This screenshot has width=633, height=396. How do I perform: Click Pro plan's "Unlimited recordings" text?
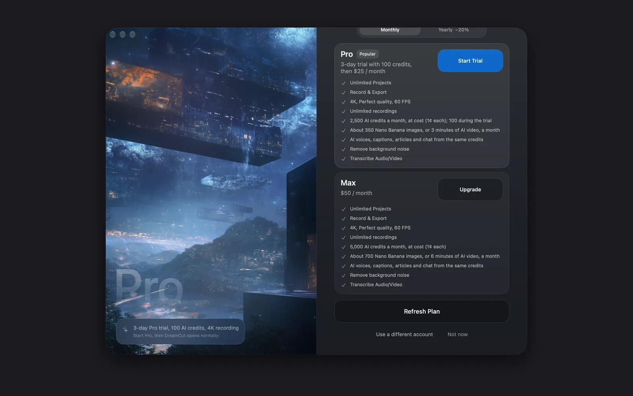(373, 111)
